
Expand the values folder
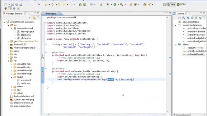[12, 93]
